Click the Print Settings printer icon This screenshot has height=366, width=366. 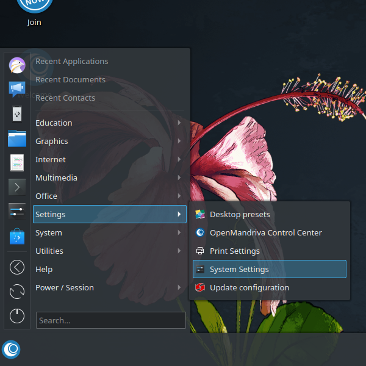200,251
